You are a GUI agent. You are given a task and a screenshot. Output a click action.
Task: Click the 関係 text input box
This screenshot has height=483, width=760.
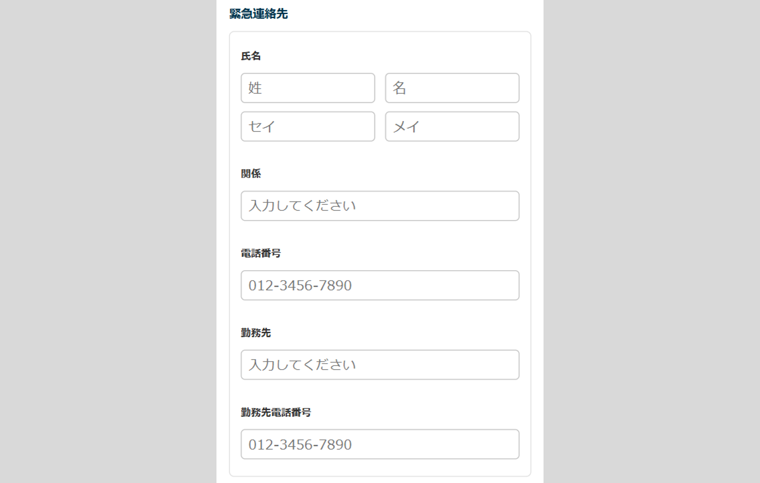pos(380,206)
